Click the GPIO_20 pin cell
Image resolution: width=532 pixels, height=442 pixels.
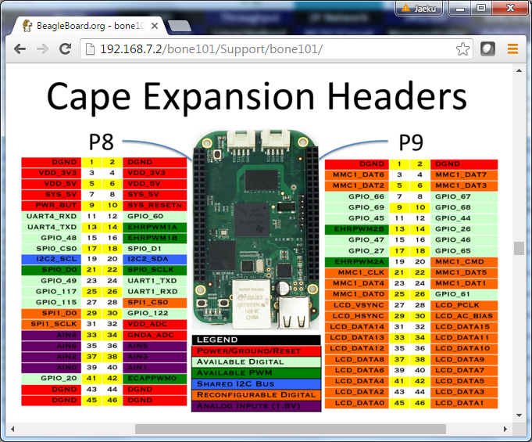(52, 379)
